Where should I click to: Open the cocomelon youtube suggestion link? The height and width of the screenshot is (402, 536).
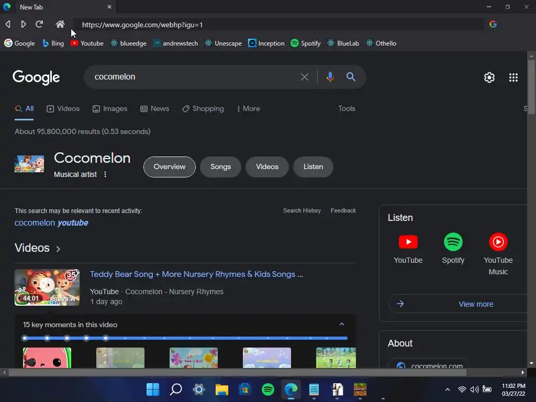[51, 223]
